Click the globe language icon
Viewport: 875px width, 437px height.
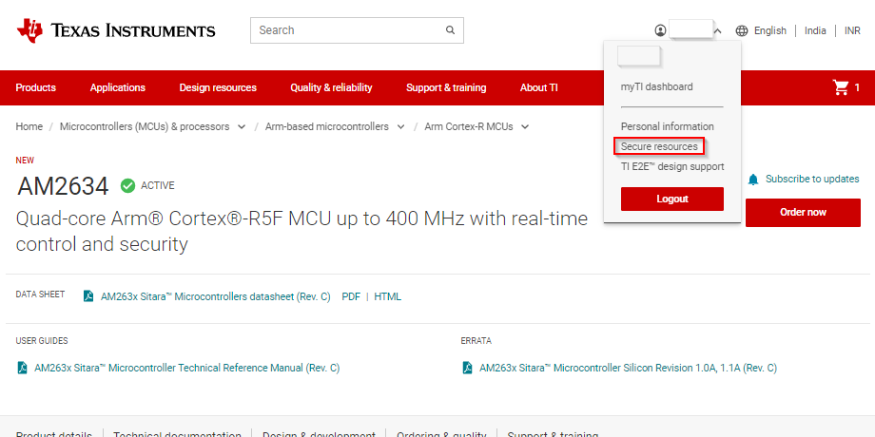[x=742, y=30]
